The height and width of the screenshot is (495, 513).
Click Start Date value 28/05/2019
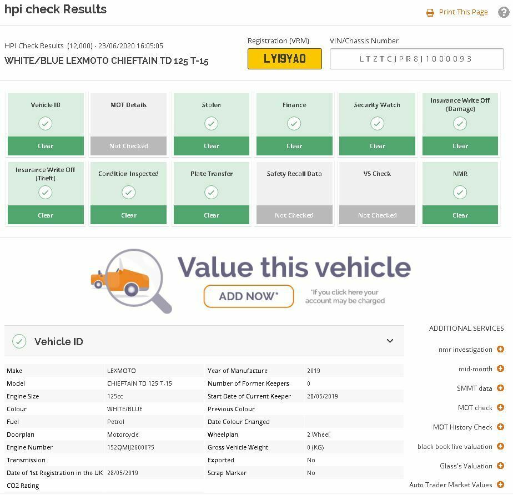pos(322,396)
